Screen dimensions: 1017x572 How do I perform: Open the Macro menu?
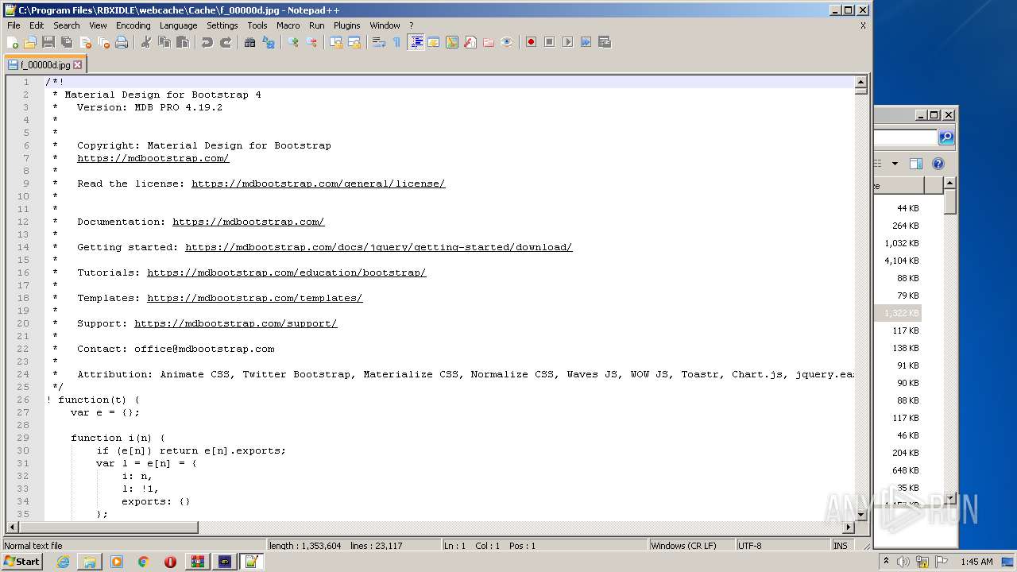pyautogui.click(x=288, y=25)
